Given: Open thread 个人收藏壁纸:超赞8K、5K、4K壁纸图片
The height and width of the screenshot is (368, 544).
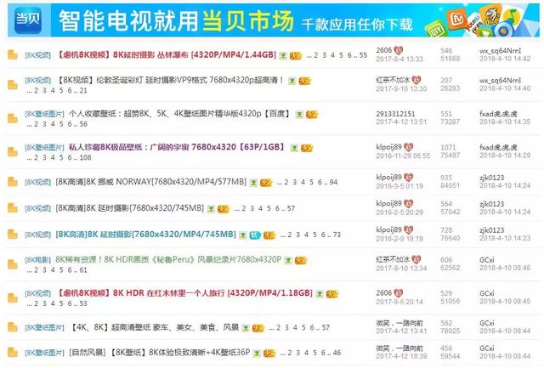Looking at the screenshot, I should (x=179, y=114).
